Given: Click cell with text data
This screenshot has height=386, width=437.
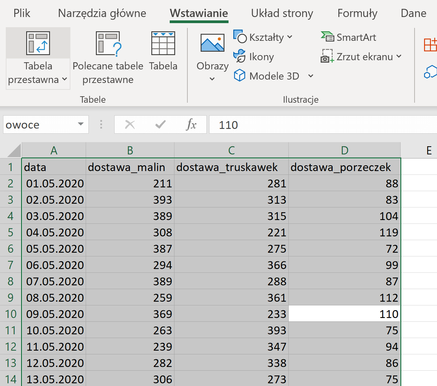Looking at the screenshot, I should coord(54,167).
